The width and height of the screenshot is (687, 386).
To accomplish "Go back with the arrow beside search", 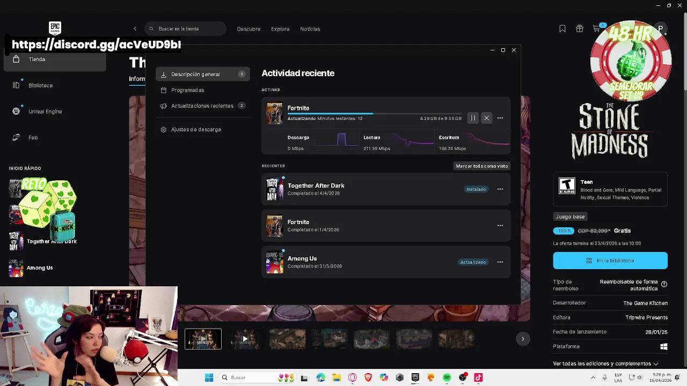I will point(135,29).
